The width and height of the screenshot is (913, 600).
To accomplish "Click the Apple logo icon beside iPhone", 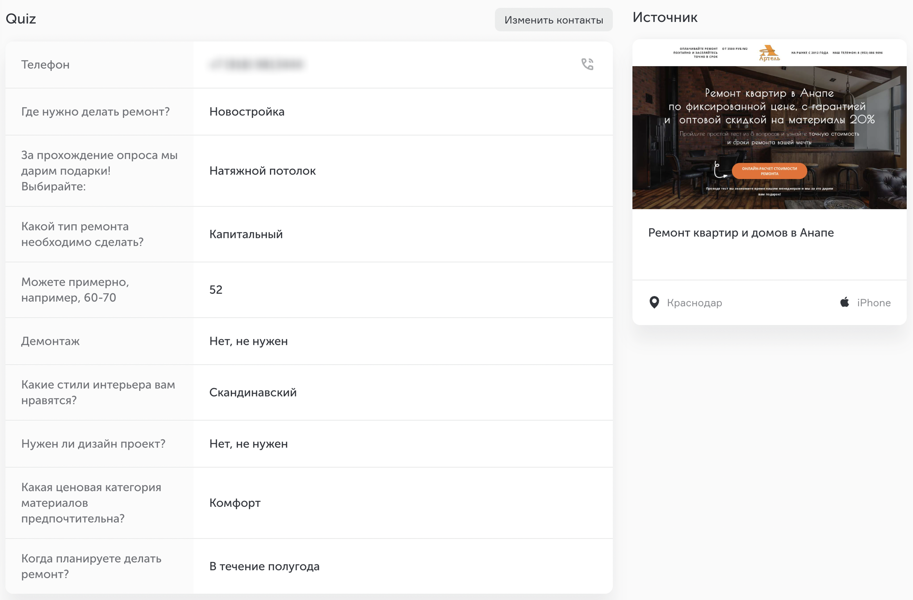I will pyautogui.click(x=844, y=302).
